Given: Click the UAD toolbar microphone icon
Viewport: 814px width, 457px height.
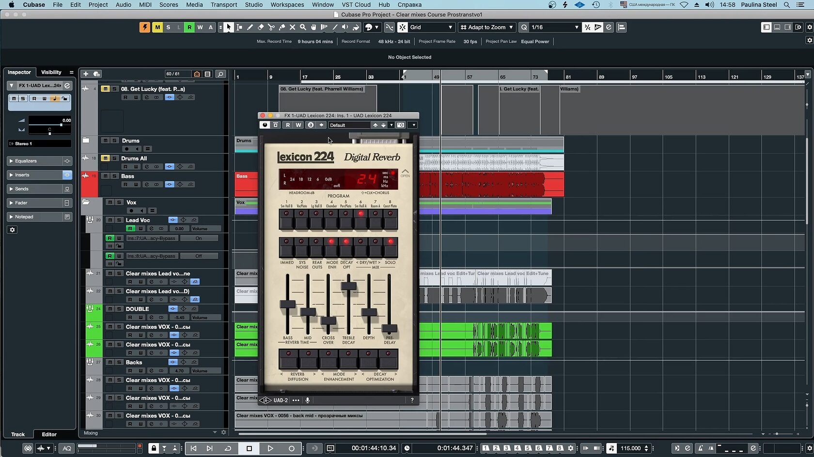Looking at the screenshot, I should [x=308, y=400].
